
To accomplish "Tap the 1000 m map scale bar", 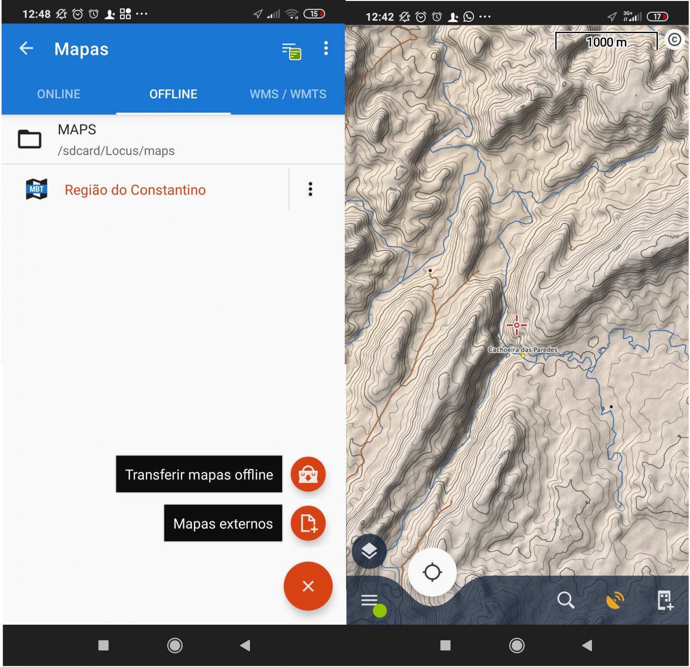I will pos(606,42).
